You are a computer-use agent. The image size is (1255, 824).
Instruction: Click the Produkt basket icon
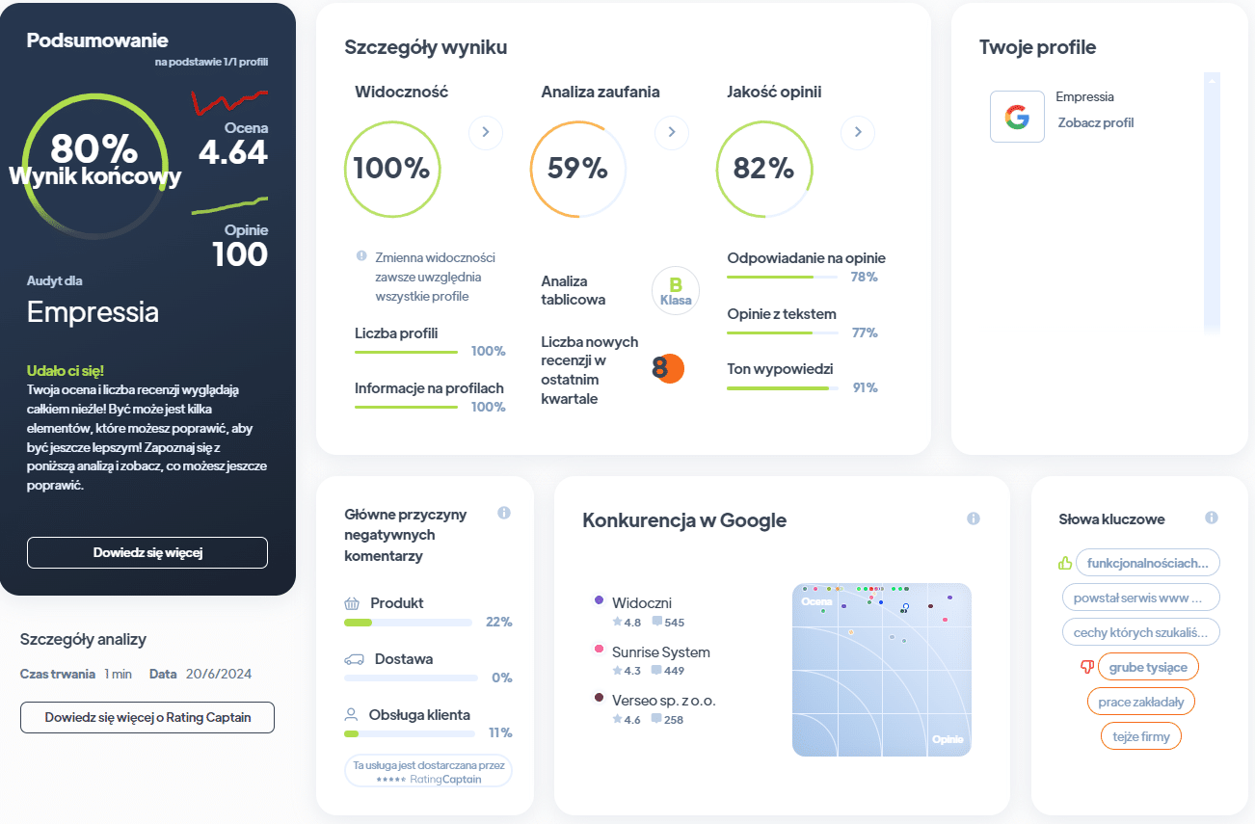(352, 603)
